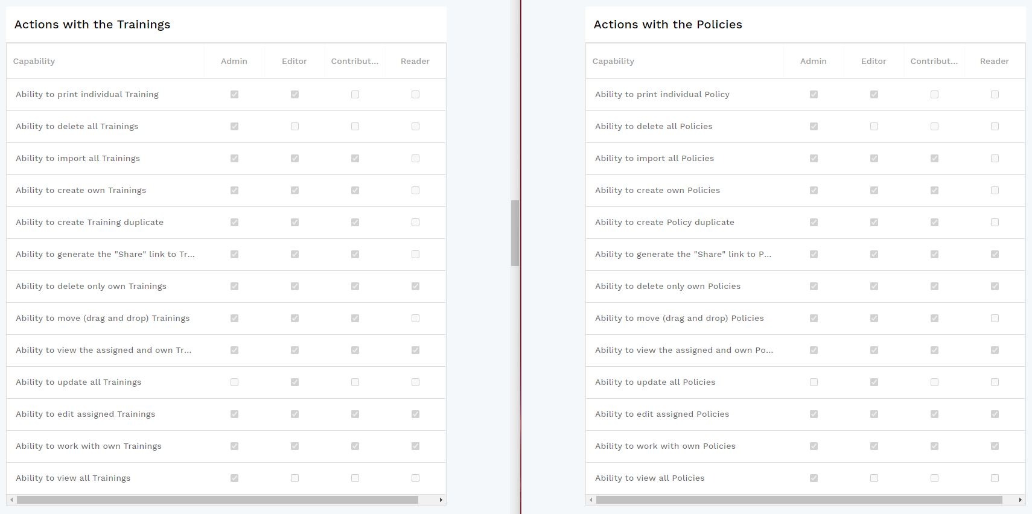
Task: Click Admin column header in Trainings table
Action: (x=234, y=61)
